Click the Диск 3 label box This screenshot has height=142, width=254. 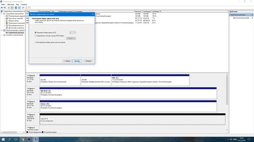click(33, 119)
